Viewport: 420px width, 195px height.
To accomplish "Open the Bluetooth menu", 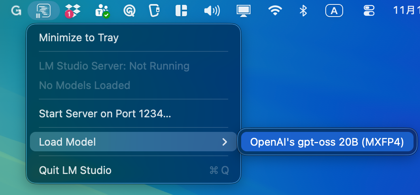I will (303, 11).
